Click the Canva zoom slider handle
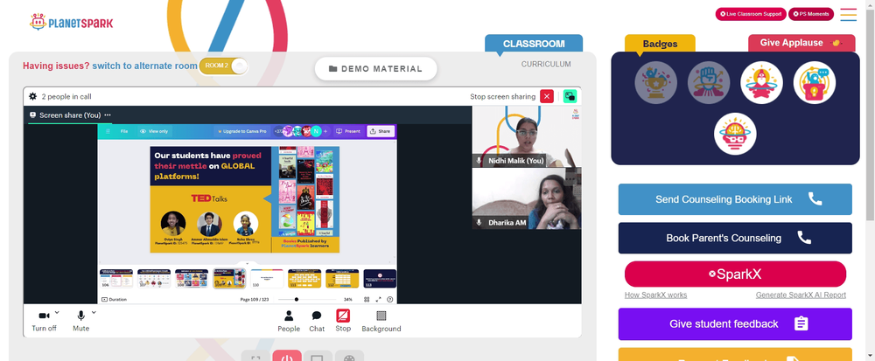Screen dimensions: 875x361 click(x=297, y=299)
